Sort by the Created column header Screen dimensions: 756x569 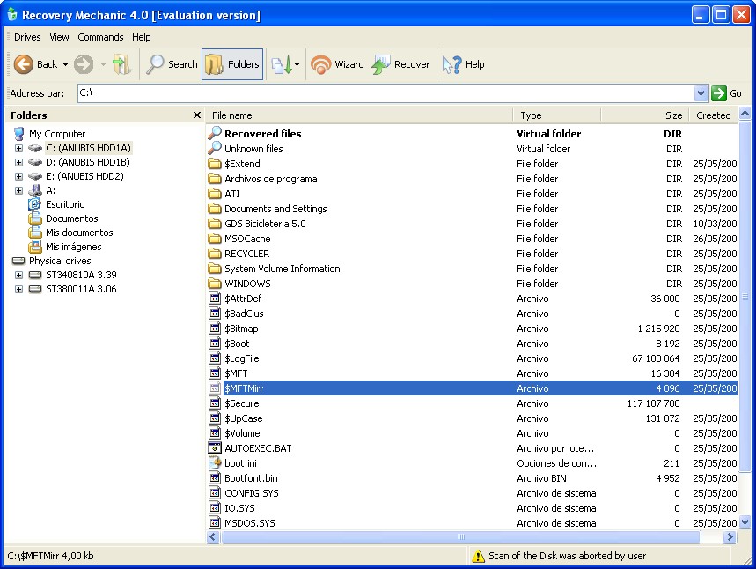point(713,115)
